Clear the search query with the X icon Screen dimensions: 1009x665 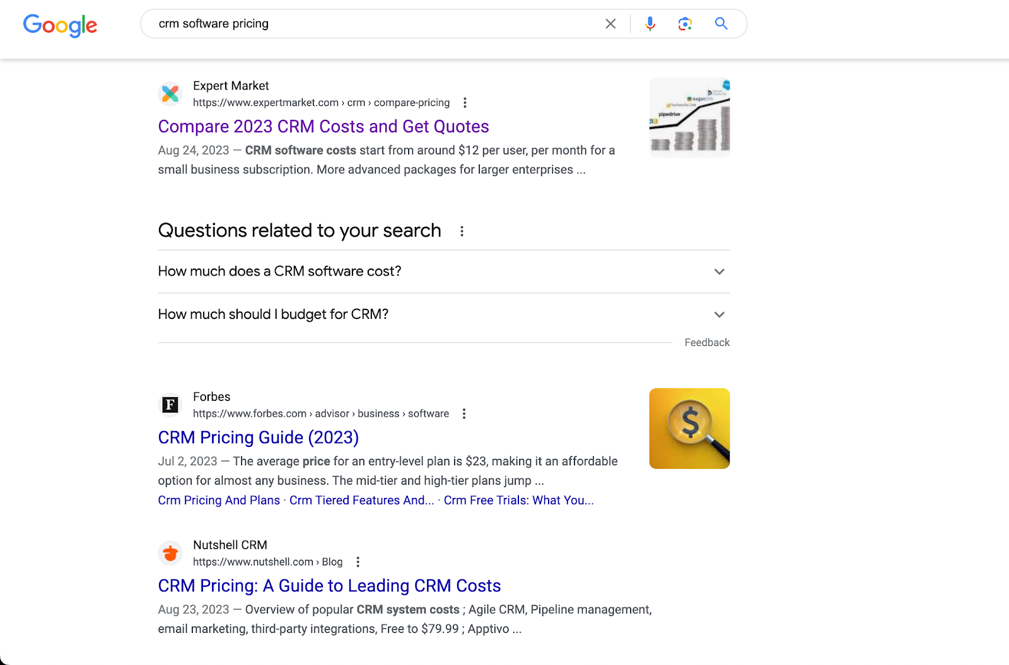(610, 24)
